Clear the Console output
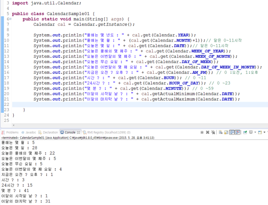This screenshot has height=205, width=268. [221, 133]
